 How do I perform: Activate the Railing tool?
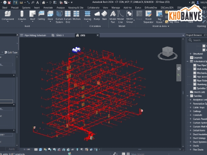(87, 14)
